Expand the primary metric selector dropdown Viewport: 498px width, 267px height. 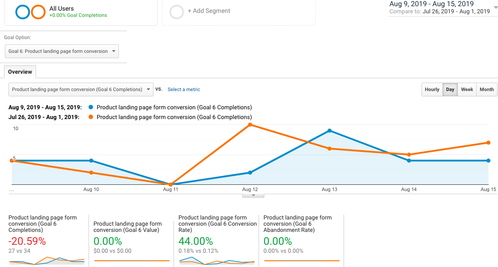pyautogui.click(x=81, y=89)
